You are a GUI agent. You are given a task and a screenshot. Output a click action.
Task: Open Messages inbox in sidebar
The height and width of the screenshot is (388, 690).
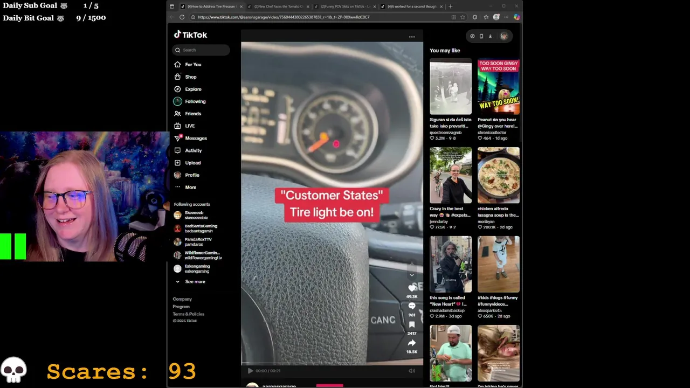pos(190,138)
